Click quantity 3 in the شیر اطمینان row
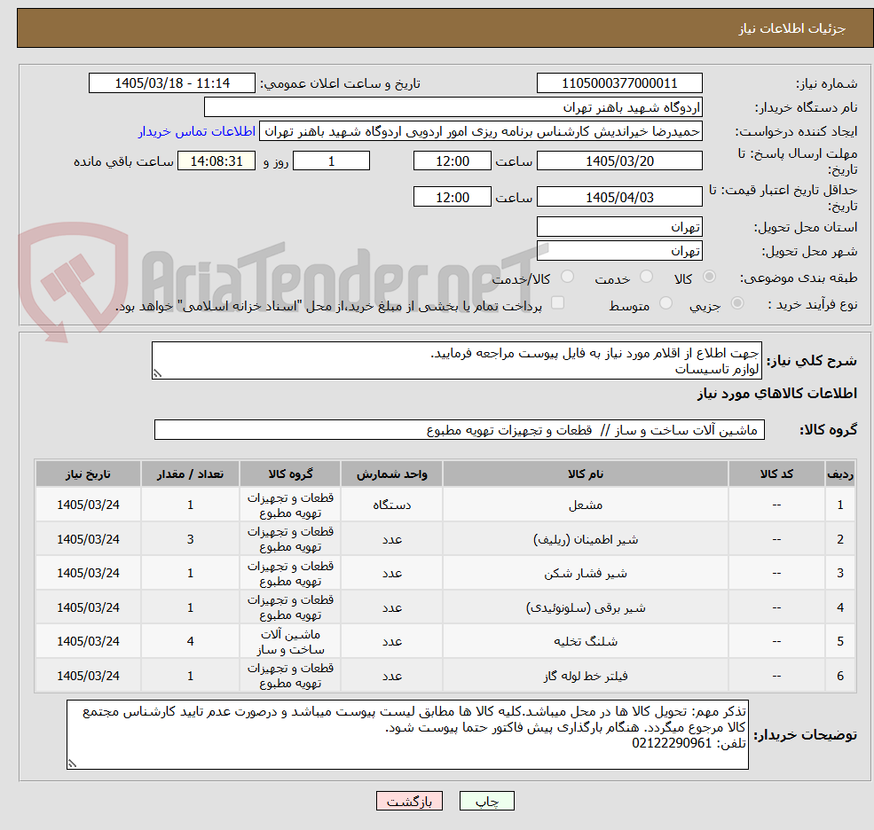874x830 pixels. (x=190, y=539)
